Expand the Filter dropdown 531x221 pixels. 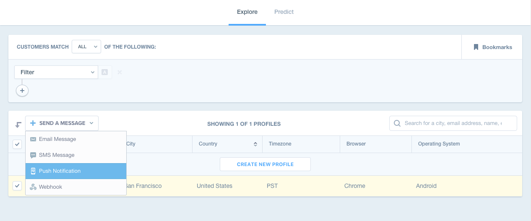coord(56,72)
